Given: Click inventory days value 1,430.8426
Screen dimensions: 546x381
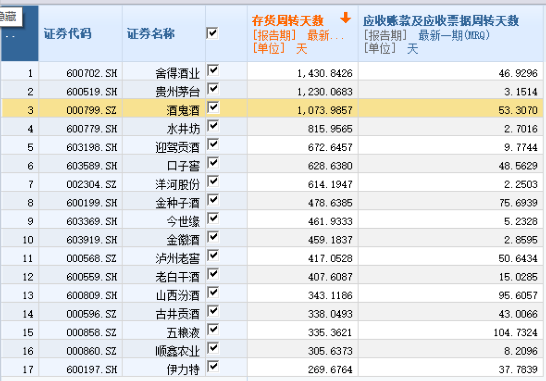Looking at the screenshot, I should tap(325, 73).
